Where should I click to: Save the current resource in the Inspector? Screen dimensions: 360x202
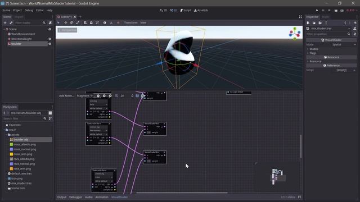pyautogui.click(x=320, y=23)
